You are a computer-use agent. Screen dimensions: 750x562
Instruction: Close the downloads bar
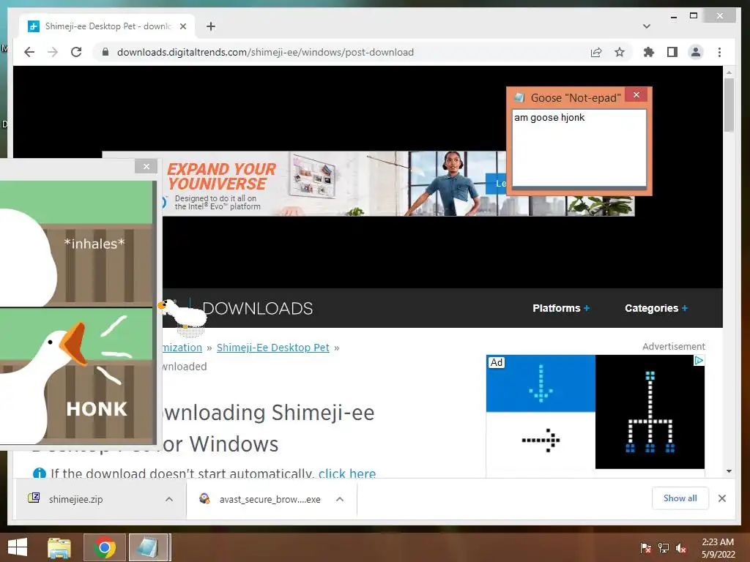(721, 498)
